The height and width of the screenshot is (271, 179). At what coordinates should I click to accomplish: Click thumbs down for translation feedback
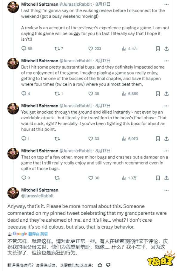pos(108,265)
